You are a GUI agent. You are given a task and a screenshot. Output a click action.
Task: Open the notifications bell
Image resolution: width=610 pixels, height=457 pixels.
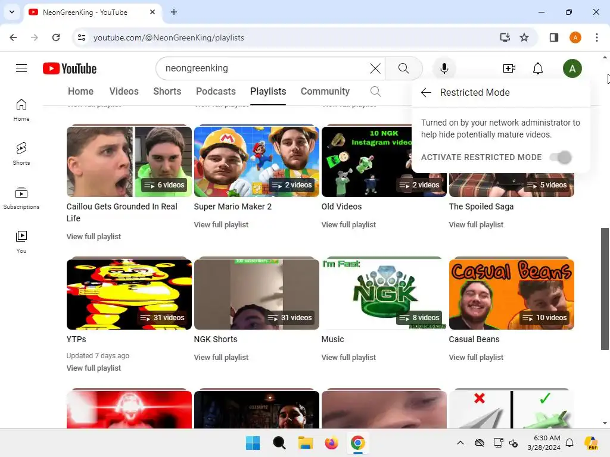pos(538,68)
